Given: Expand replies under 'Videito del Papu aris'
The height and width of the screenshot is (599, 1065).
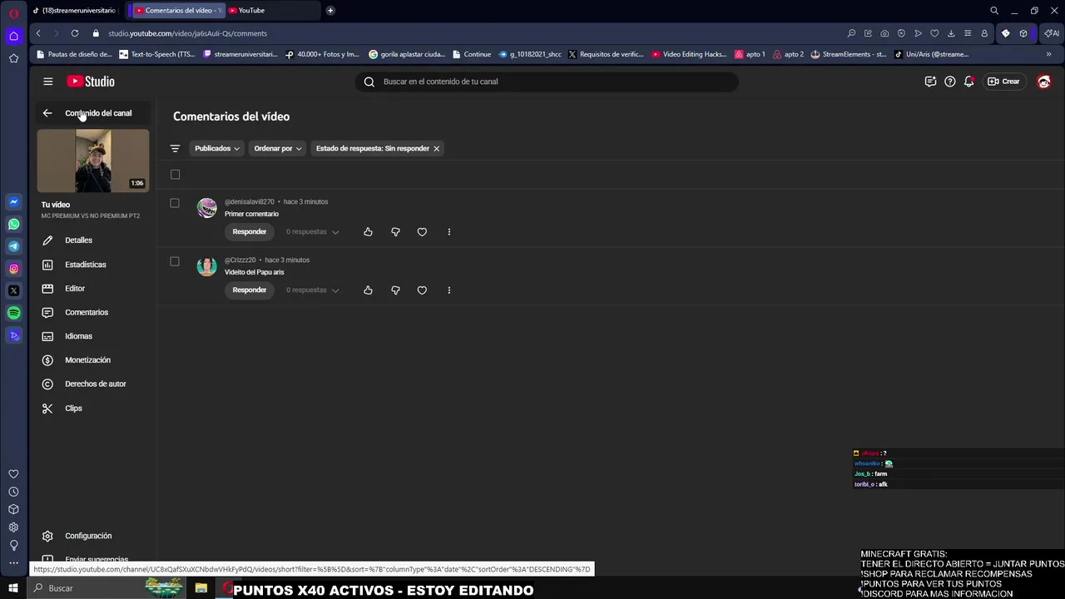Looking at the screenshot, I should 313,290.
